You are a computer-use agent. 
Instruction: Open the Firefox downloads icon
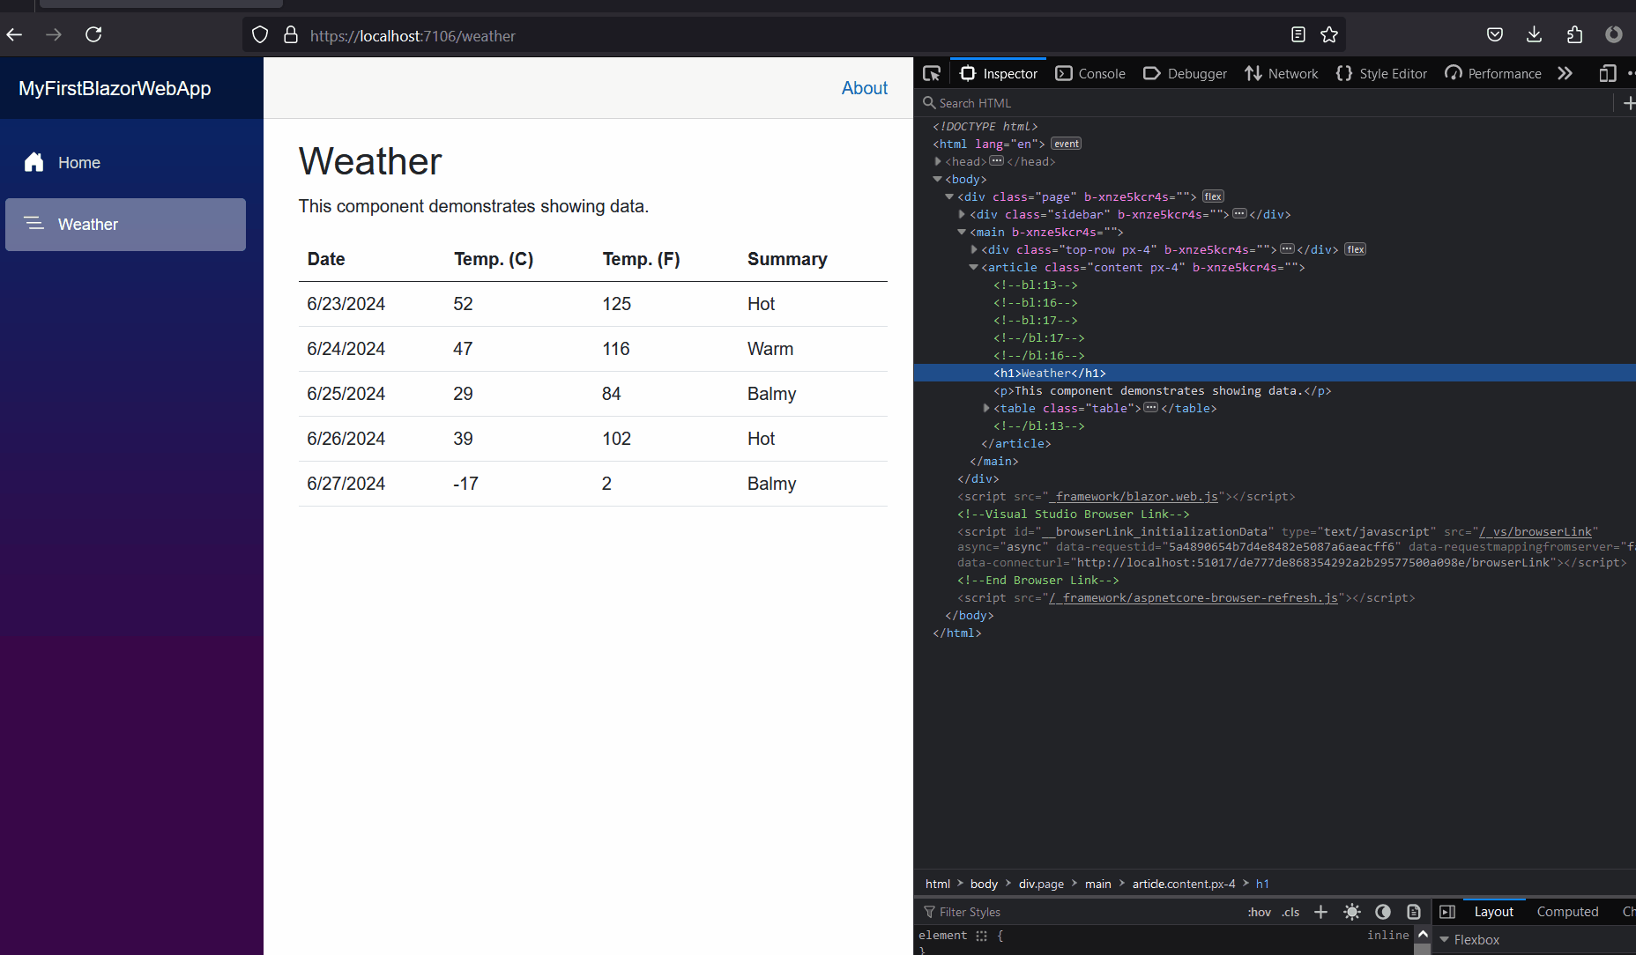click(1534, 35)
